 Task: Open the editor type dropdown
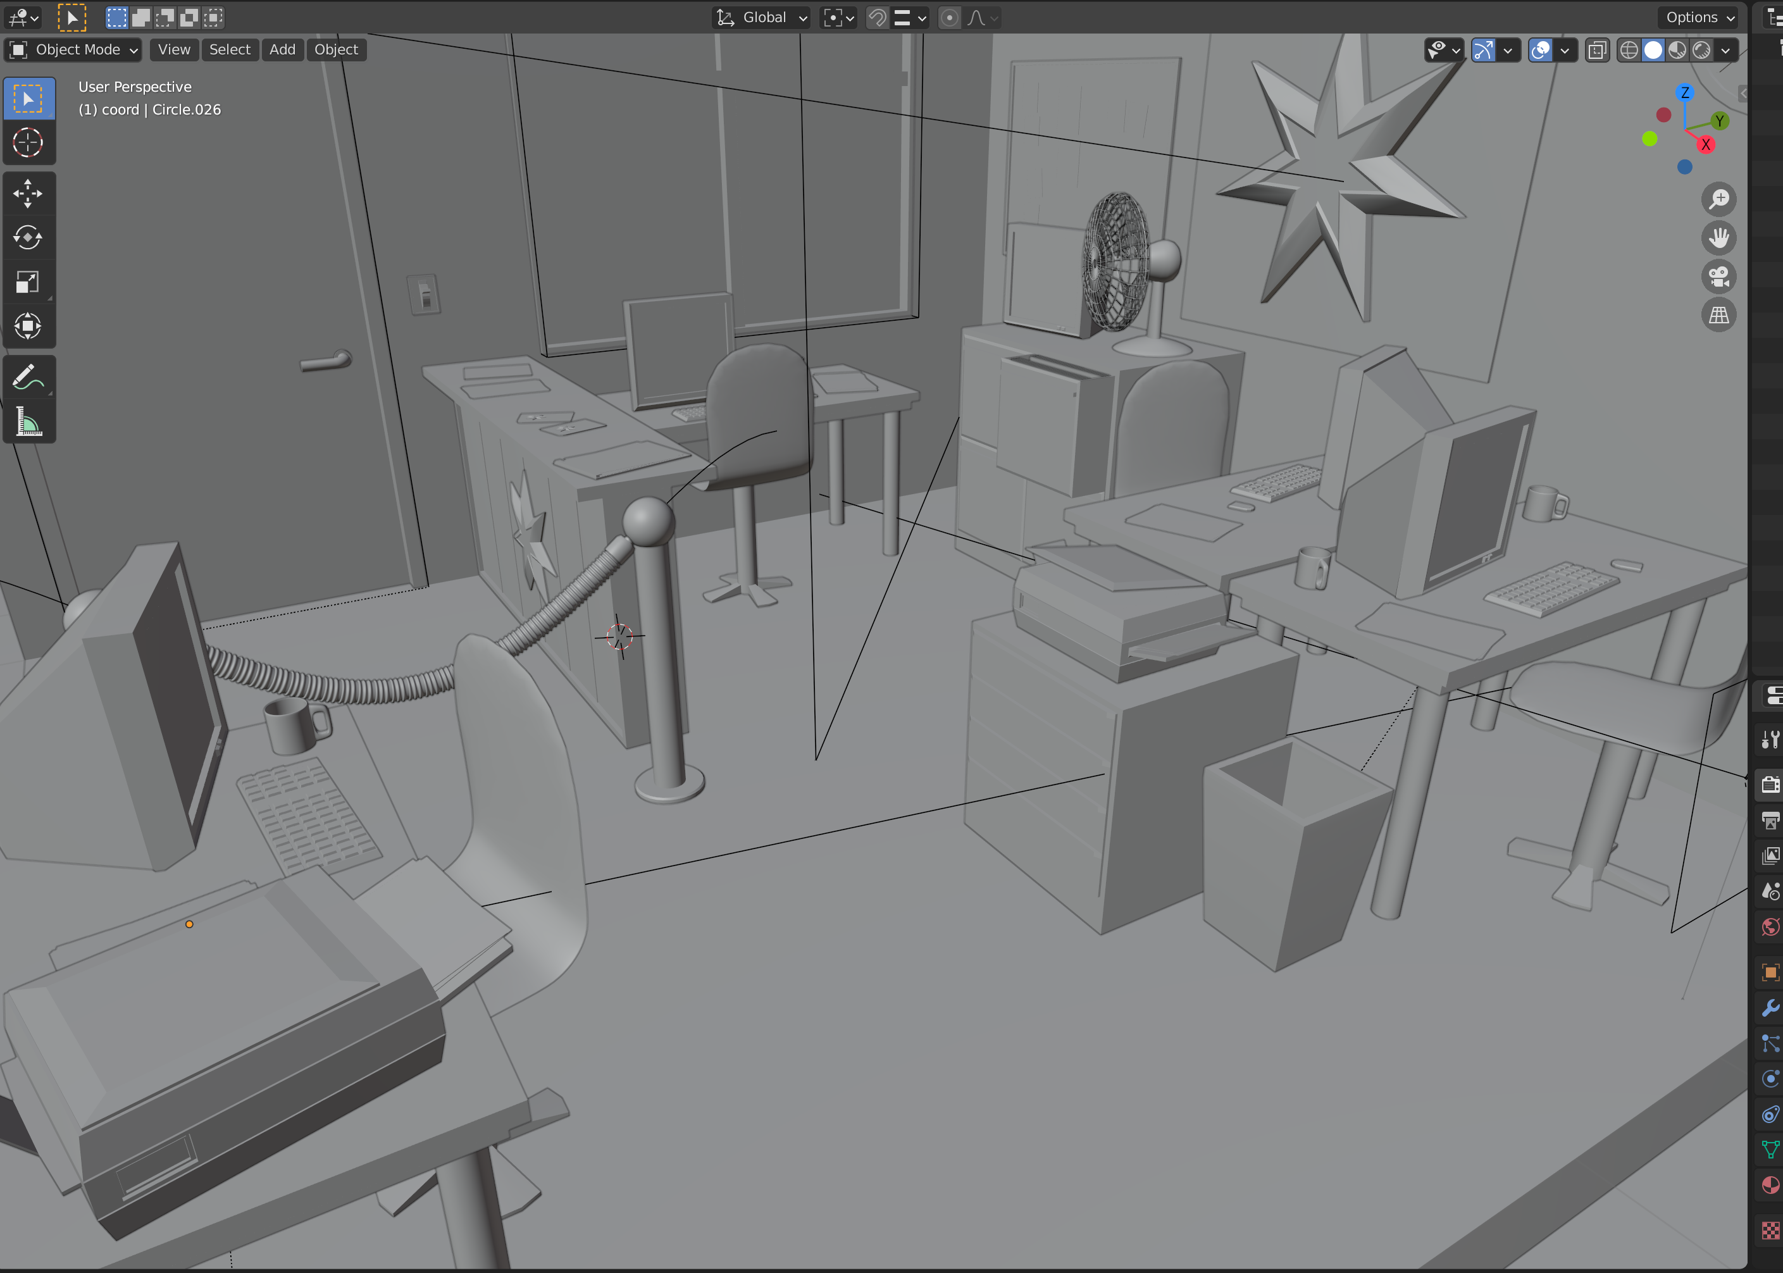(x=23, y=17)
